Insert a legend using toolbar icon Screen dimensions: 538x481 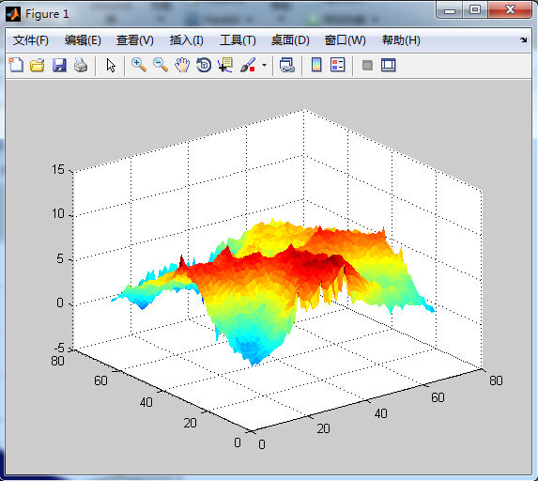(x=338, y=65)
